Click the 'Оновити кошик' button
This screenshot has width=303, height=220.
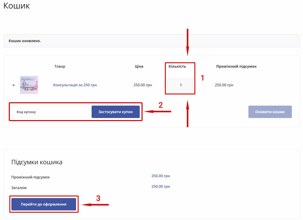click(x=270, y=112)
